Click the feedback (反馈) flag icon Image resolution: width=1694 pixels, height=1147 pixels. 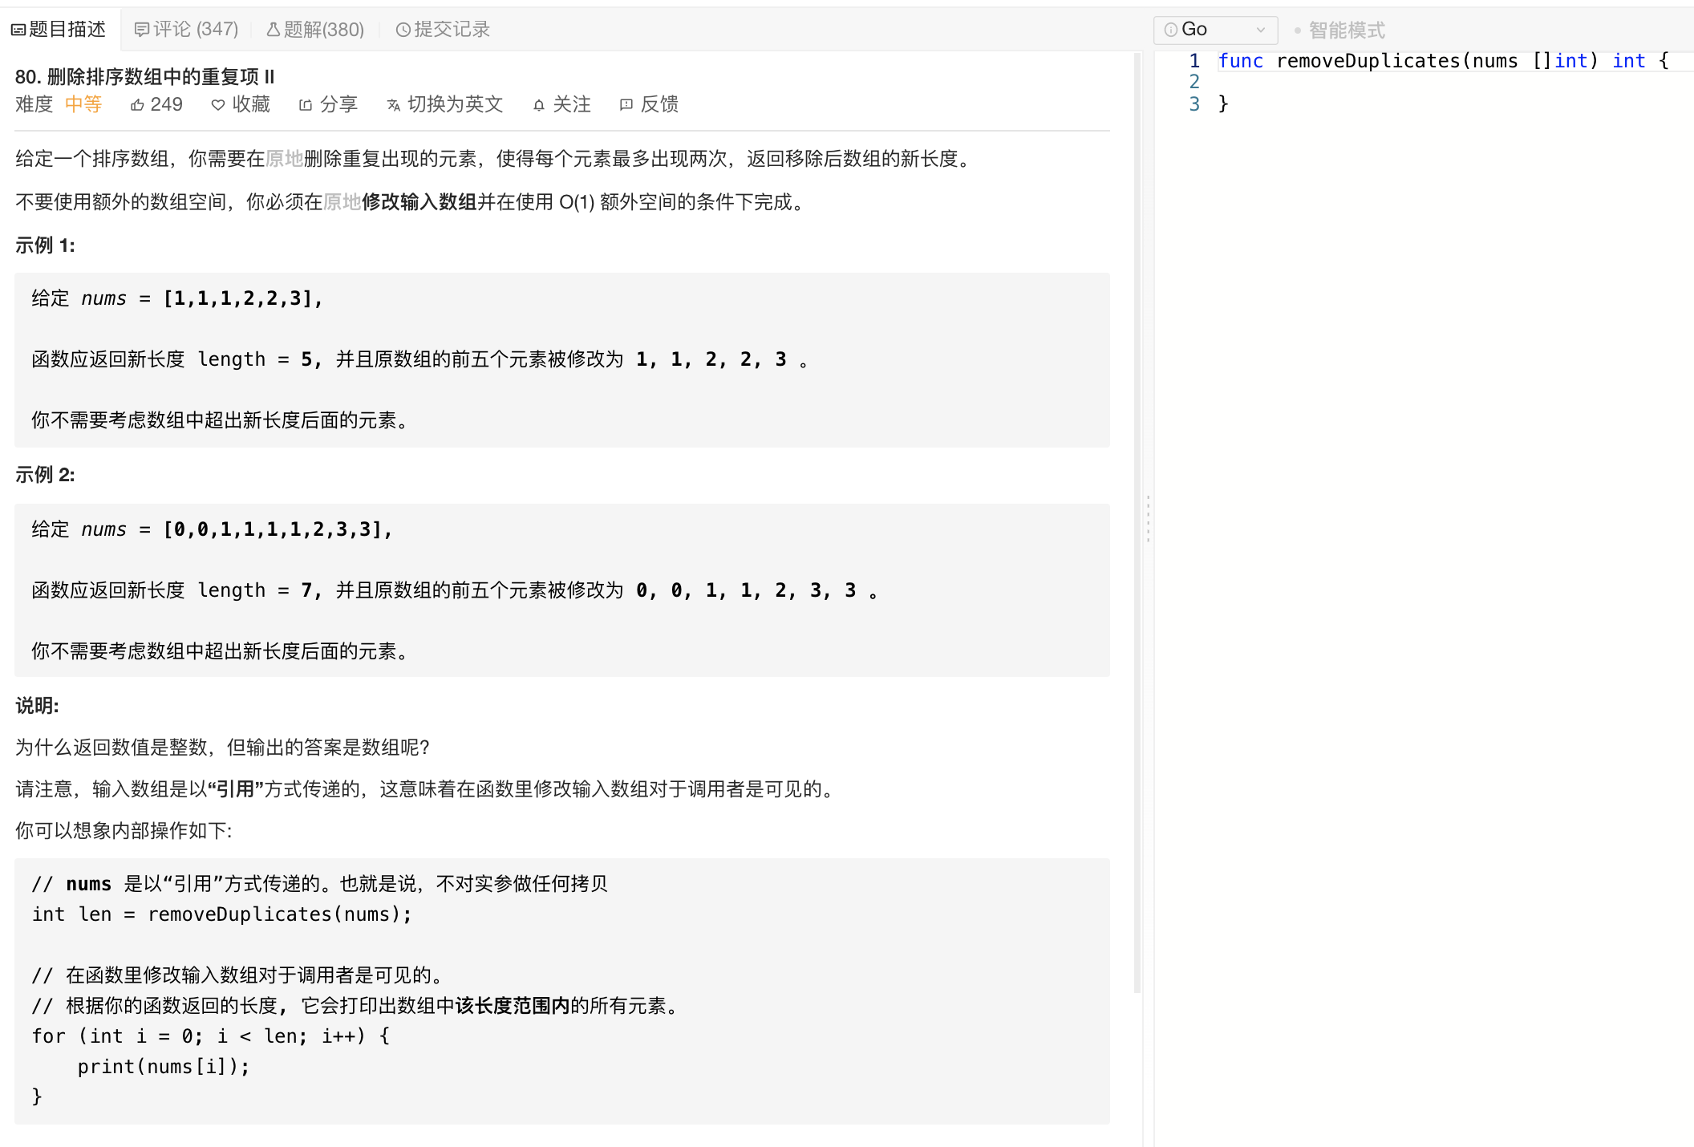(626, 105)
